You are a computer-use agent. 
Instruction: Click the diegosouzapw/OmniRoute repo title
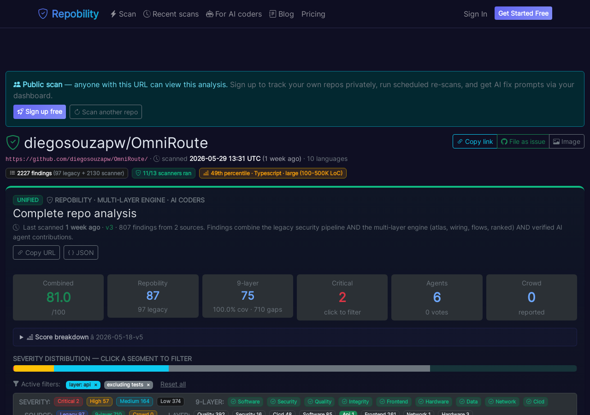[x=116, y=143]
